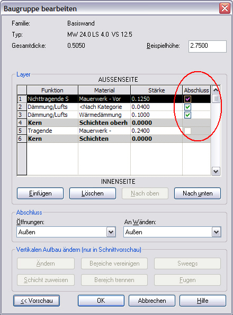Click the Löschen button
The image size is (233, 315).
click(93, 193)
